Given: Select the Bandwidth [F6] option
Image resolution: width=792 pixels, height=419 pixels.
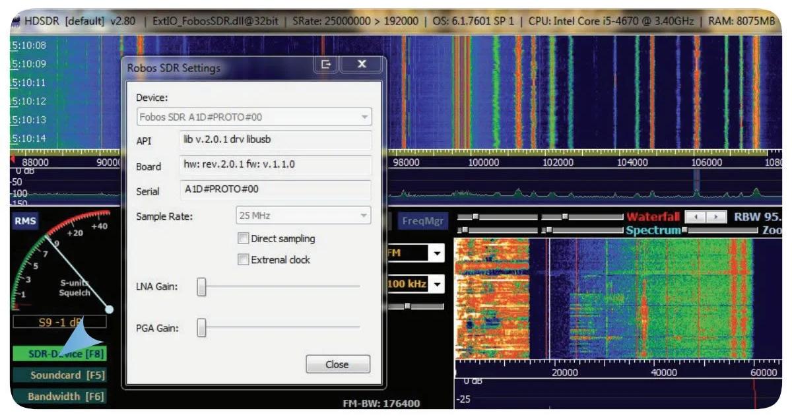Looking at the screenshot, I should click(x=58, y=397).
